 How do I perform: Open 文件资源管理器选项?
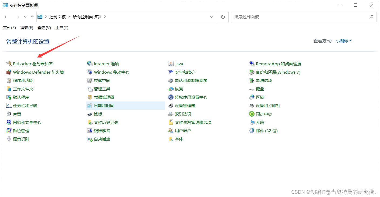pyautogui.click(x=193, y=123)
